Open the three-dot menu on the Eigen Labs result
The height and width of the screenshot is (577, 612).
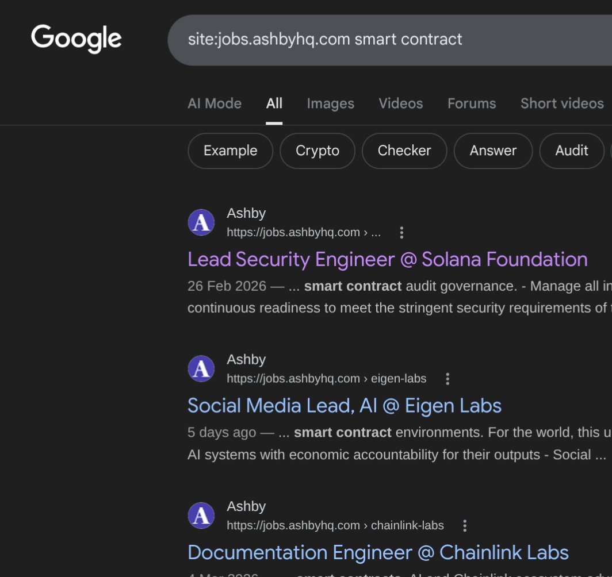pyautogui.click(x=447, y=378)
